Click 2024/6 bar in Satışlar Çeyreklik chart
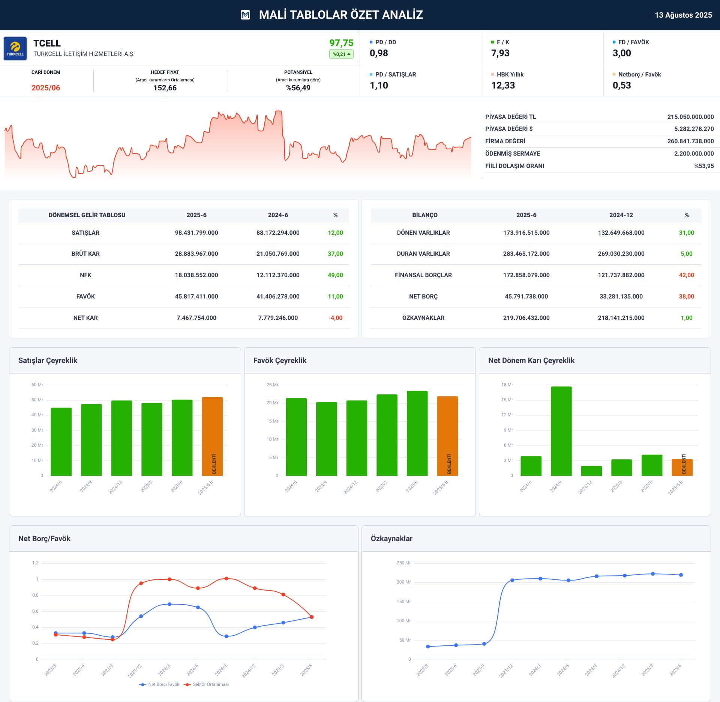This screenshot has width=720, height=702. [x=61, y=442]
